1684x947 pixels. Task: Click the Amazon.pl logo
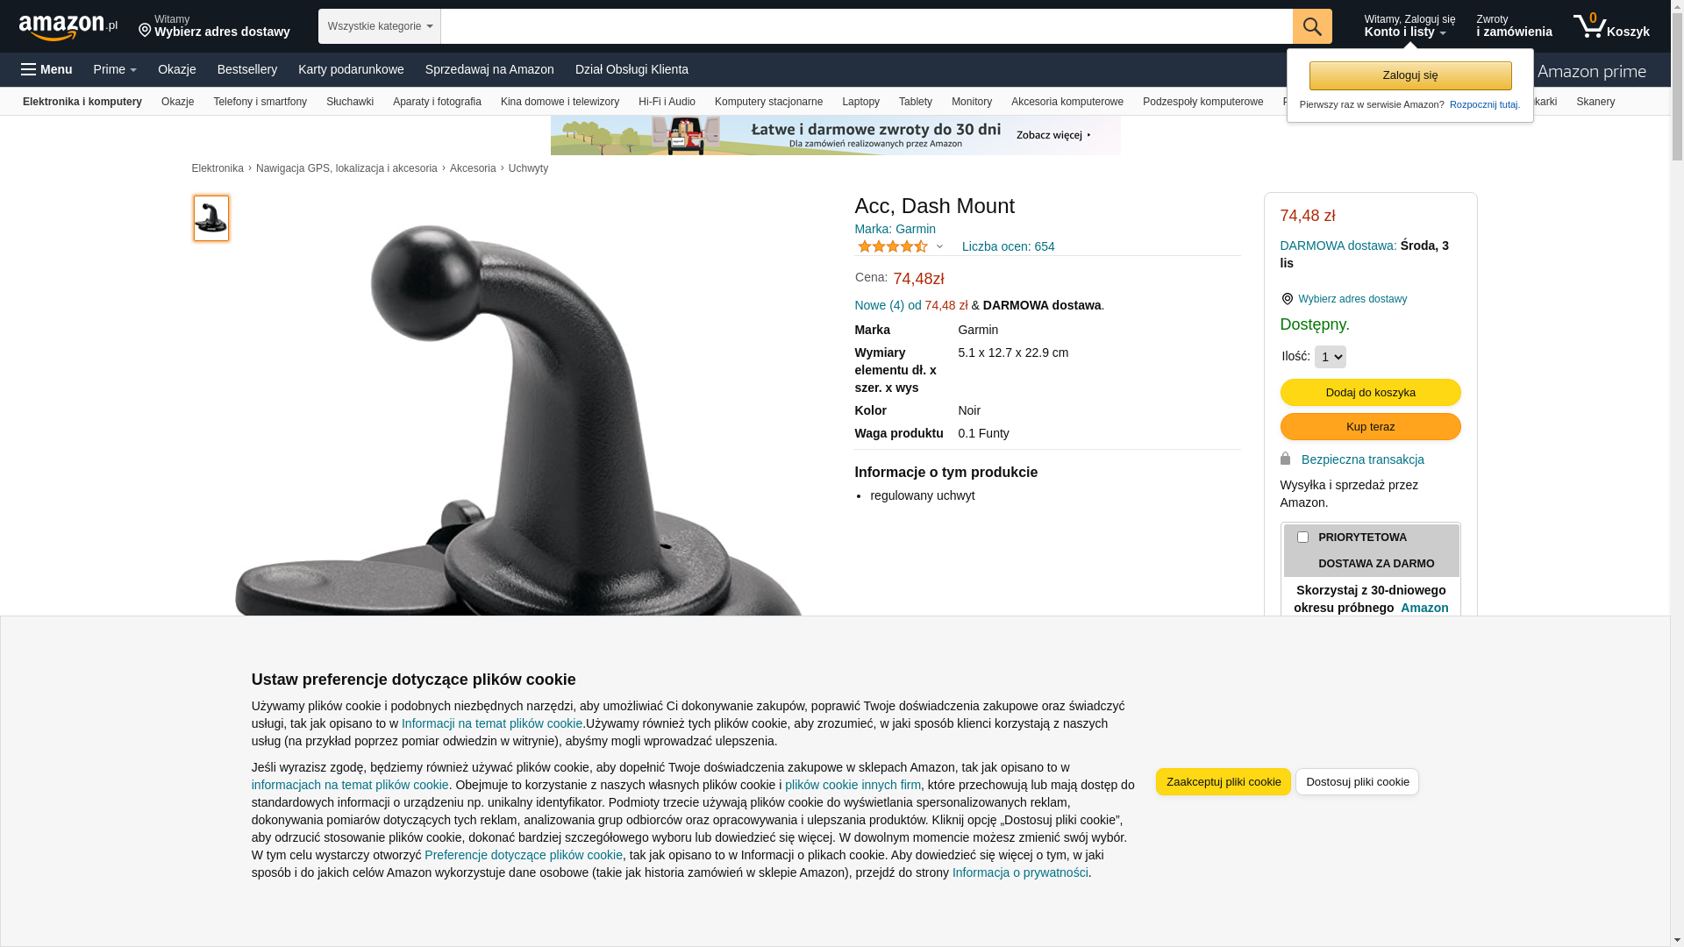coord(68,27)
